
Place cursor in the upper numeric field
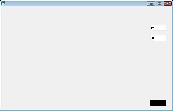[158, 28]
